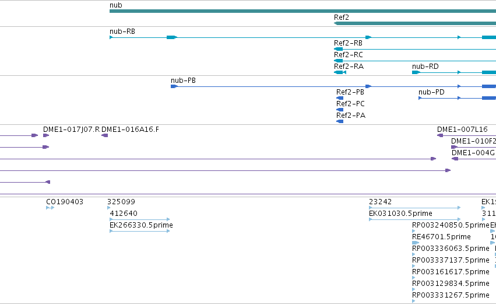Image resolution: width=496 pixels, height=304 pixels.
Task: Click the Ref2-PC protein label
Action: [x=350, y=104]
